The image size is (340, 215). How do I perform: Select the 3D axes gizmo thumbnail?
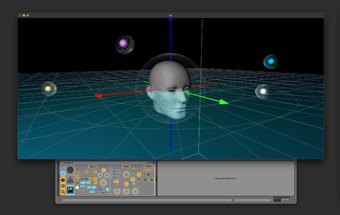tap(70, 180)
